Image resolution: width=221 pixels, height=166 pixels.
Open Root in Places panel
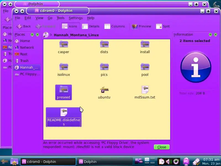[27, 54]
